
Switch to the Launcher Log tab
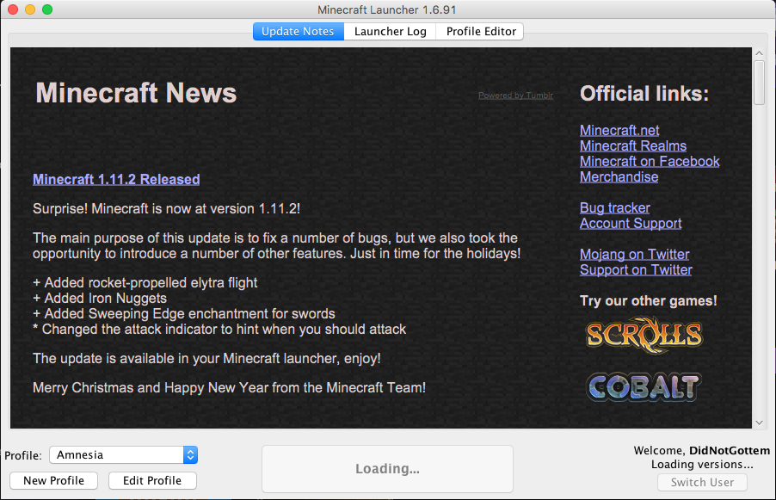(390, 31)
